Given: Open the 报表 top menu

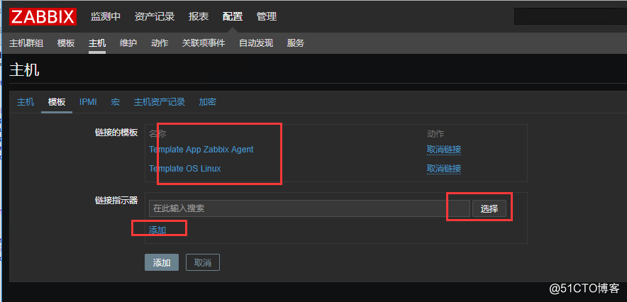Looking at the screenshot, I should click(x=199, y=17).
